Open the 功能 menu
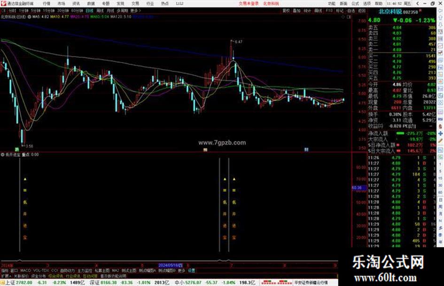 pos(332,4)
